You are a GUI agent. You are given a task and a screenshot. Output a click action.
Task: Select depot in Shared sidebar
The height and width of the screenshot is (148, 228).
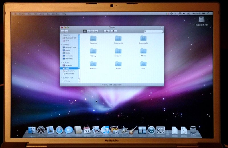coord(69,50)
